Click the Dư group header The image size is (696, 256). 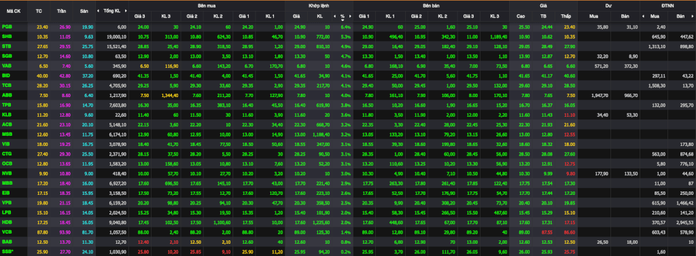coord(608,5)
